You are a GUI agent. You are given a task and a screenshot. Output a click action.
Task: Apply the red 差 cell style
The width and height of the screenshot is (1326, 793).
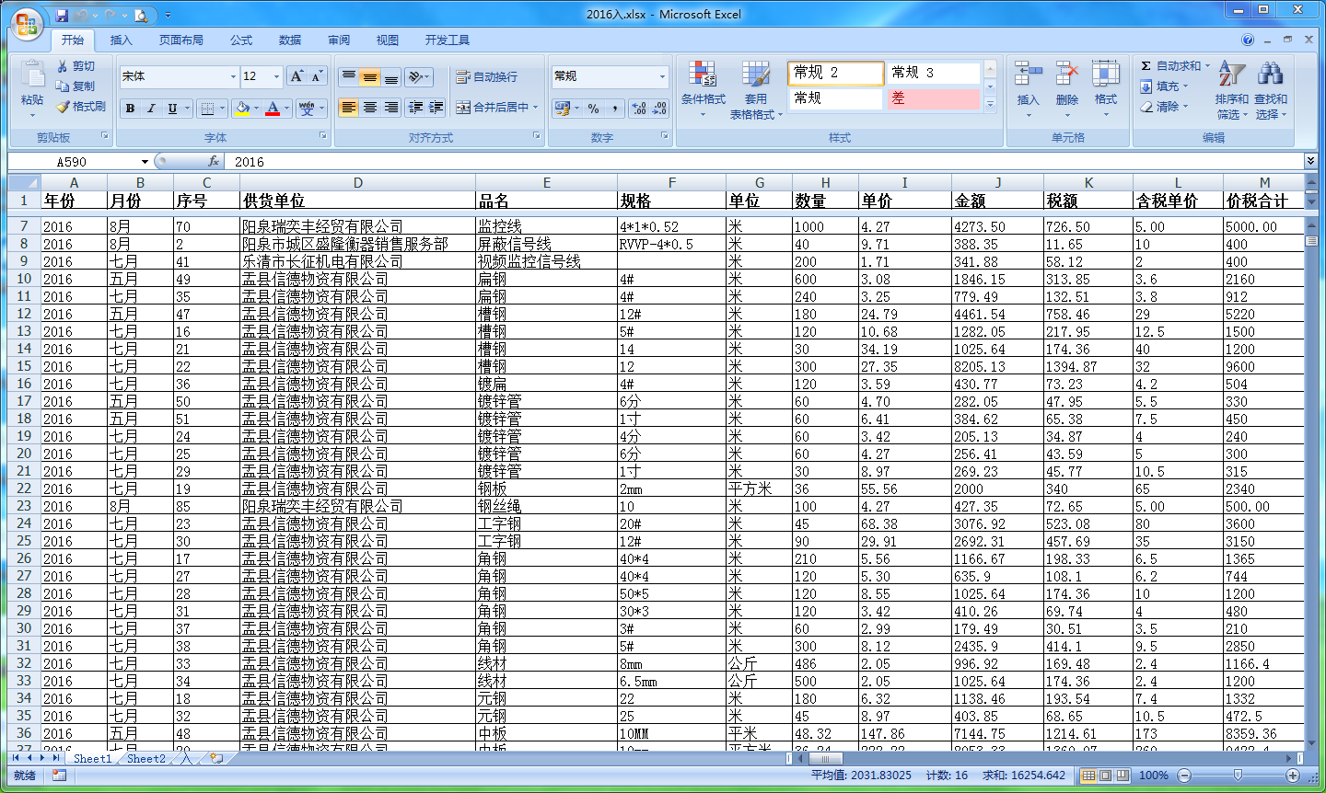932,98
